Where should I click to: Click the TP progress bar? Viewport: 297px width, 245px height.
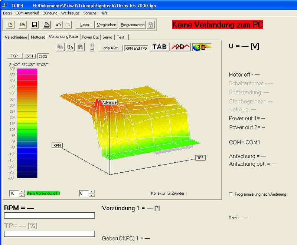[x=49, y=234]
